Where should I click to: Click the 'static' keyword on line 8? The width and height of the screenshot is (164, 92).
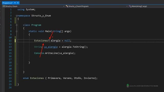(33, 31)
